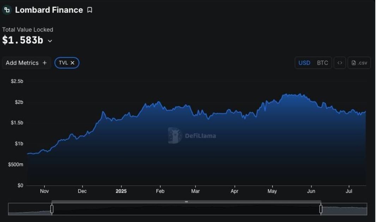The image size is (376, 222).
Task: Click the Feb axis label
Action: coord(160,191)
